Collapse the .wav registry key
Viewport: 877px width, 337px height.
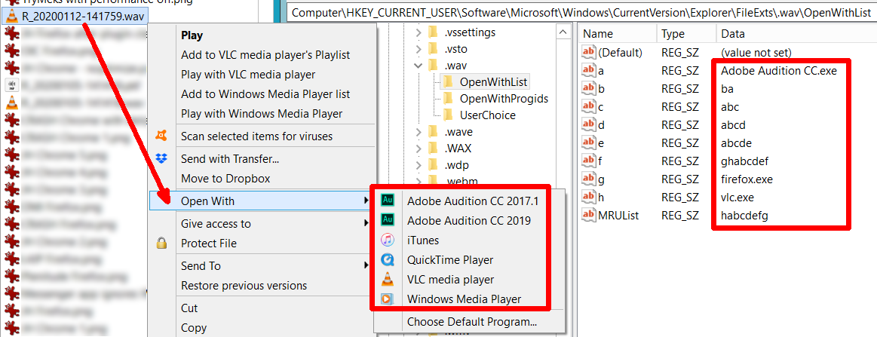418,66
